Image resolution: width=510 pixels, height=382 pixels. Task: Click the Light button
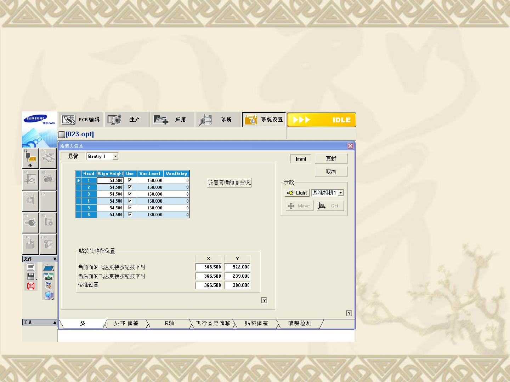pos(297,193)
